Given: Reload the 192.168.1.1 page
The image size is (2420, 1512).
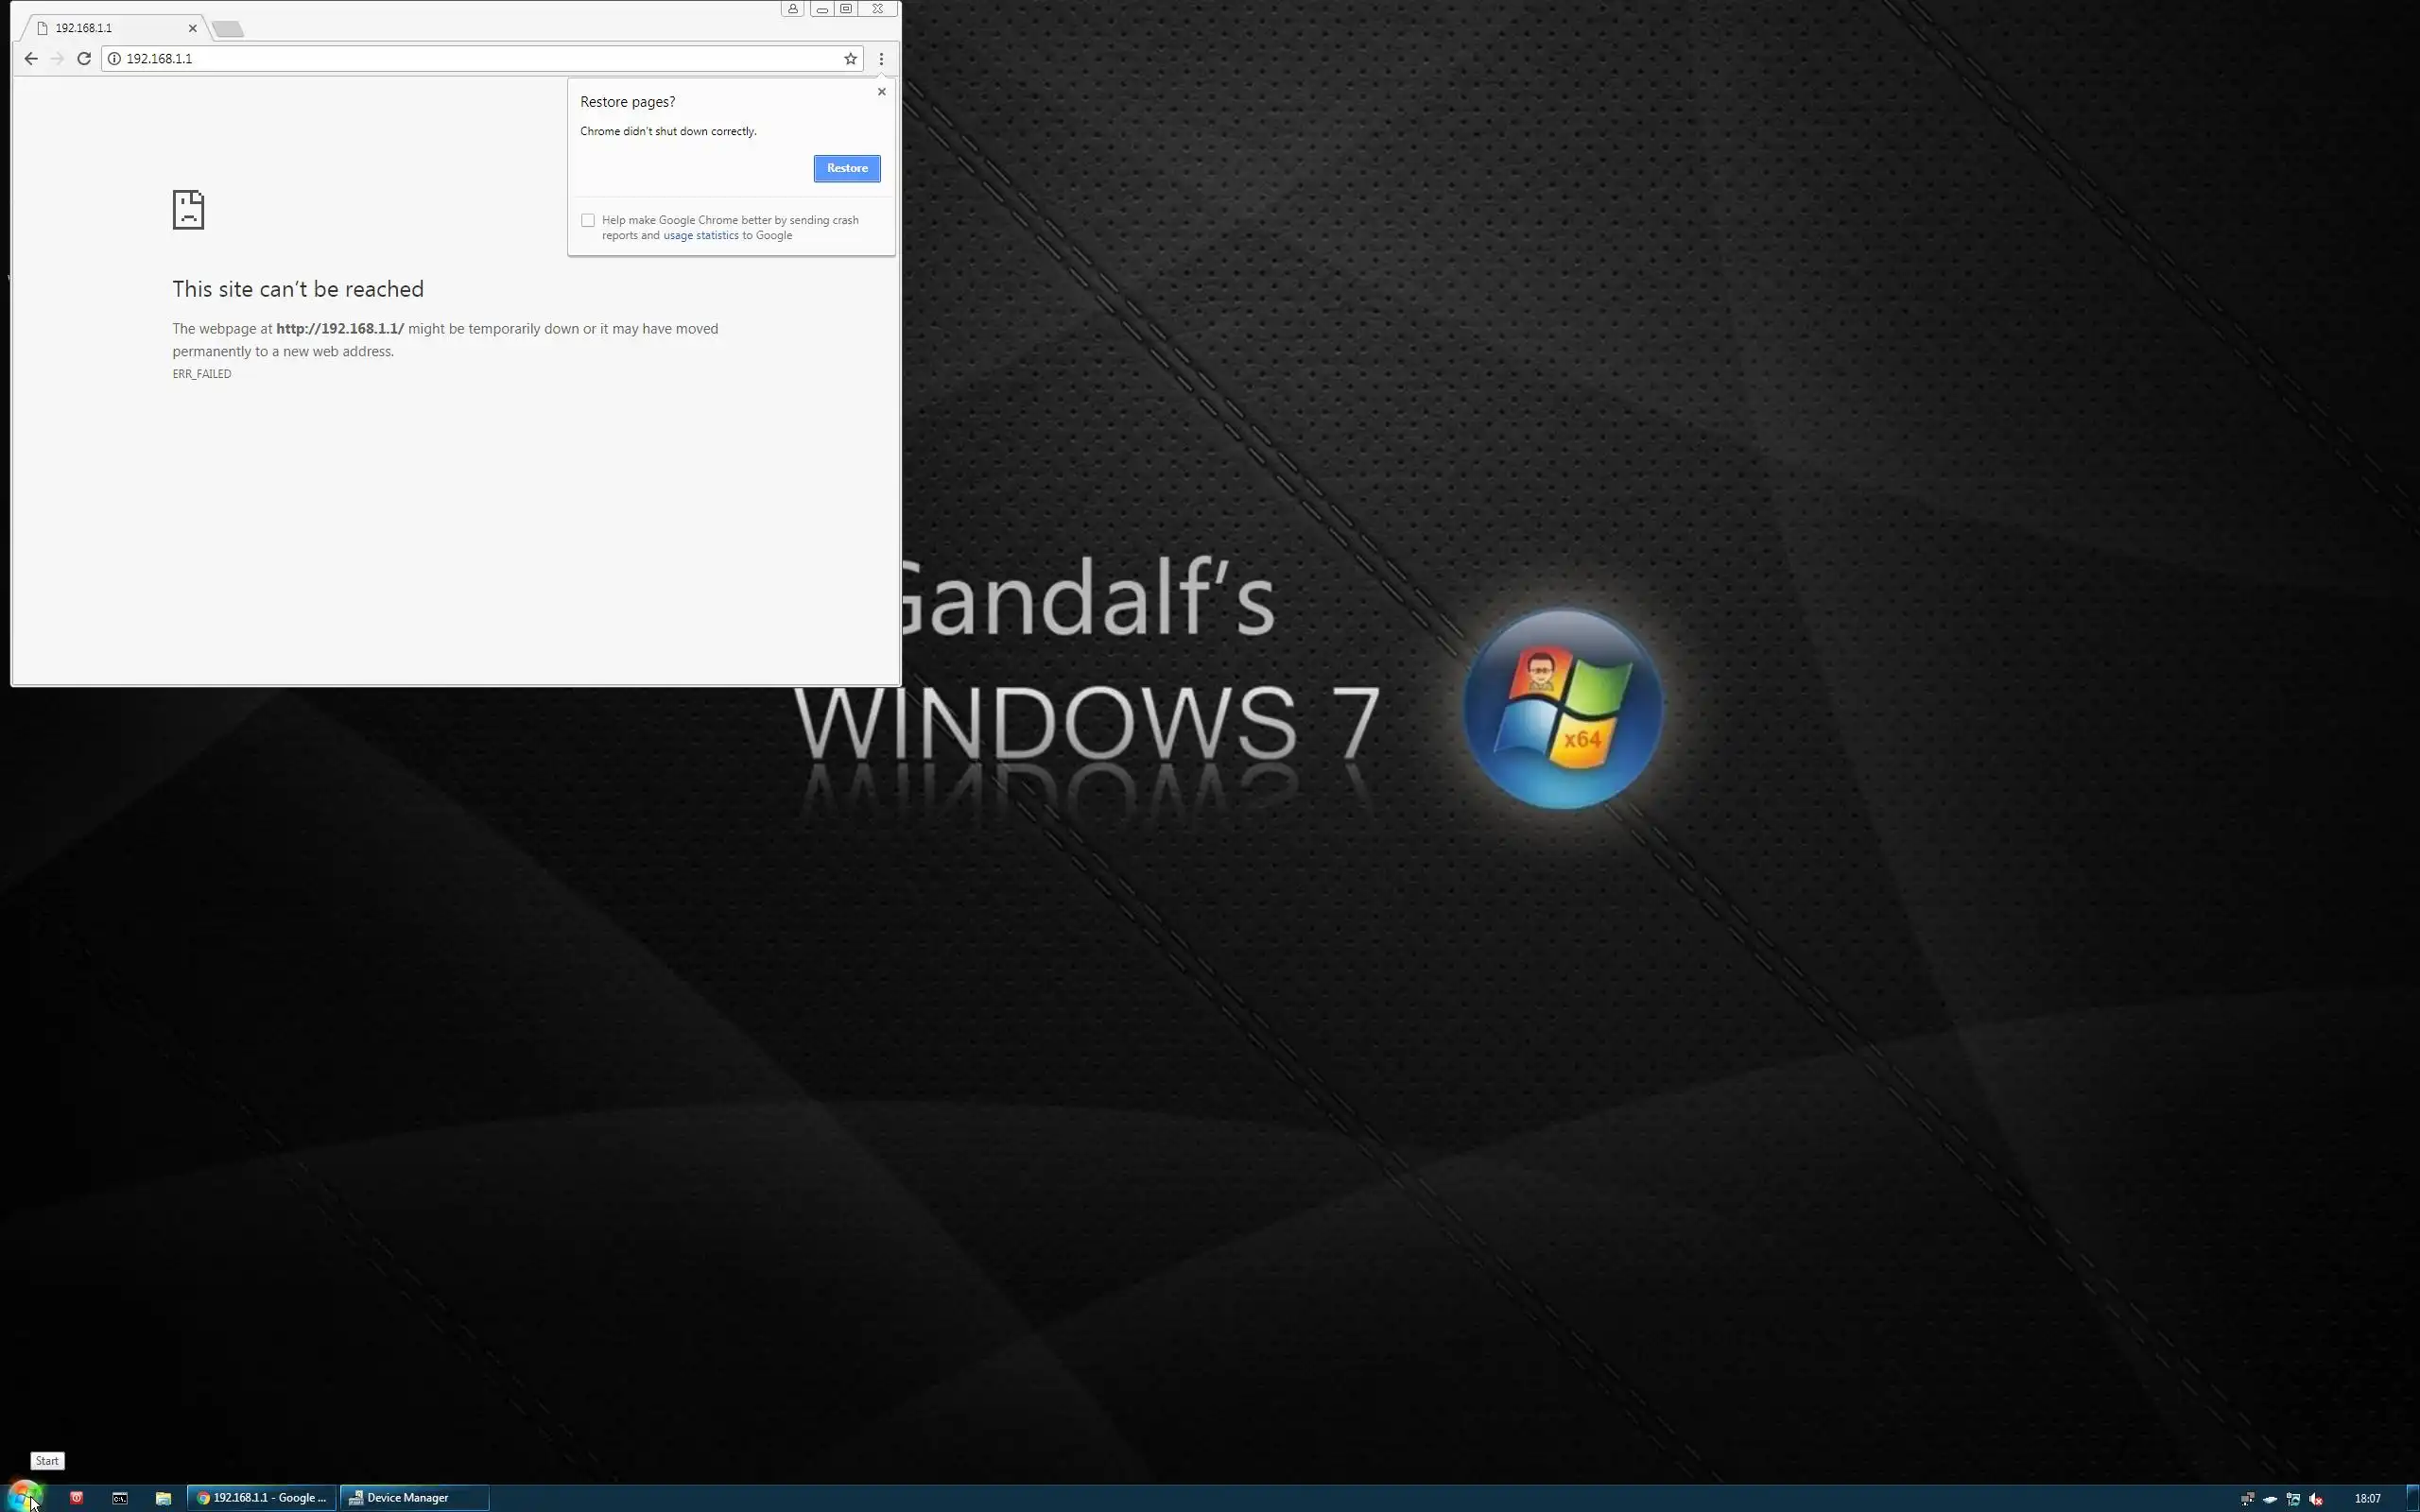Looking at the screenshot, I should (x=84, y=59).
